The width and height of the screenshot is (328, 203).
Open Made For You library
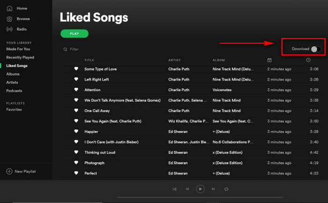pos(18,49)
